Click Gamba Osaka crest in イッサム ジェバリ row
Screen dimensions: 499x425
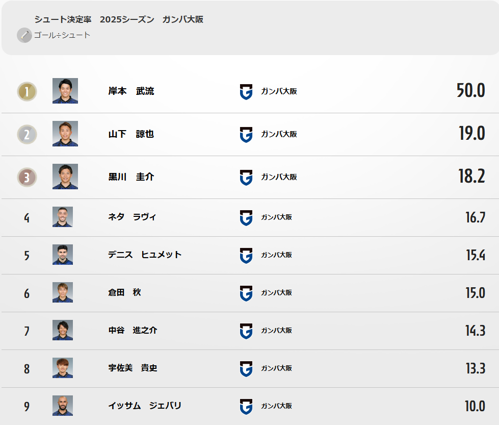coord(246,406)
